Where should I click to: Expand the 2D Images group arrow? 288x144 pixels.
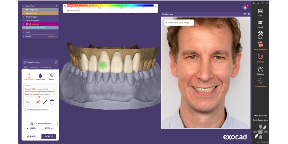[x=24, y=17]
